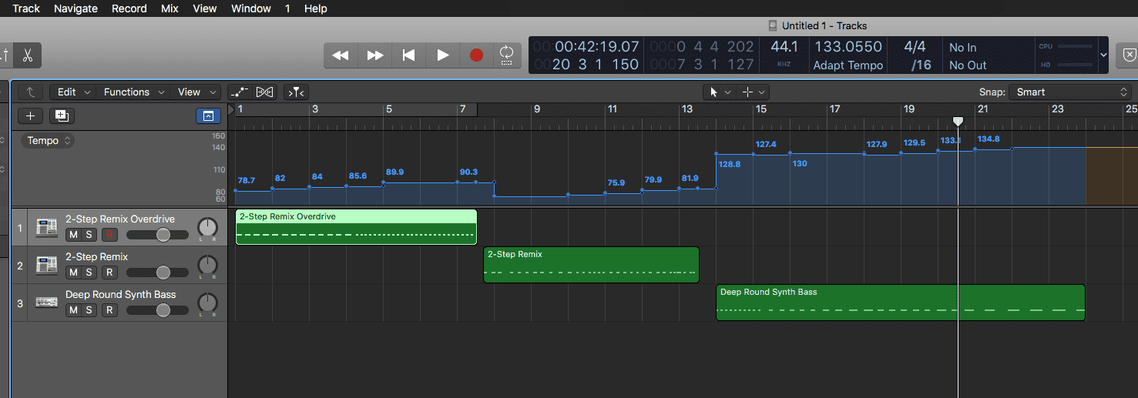Image resolution: width=1138 pixels, height=398 pixels.
Task: Solo the Deep Round Synth Bass track
Action: pyautogui.click(x=89, y=310)
